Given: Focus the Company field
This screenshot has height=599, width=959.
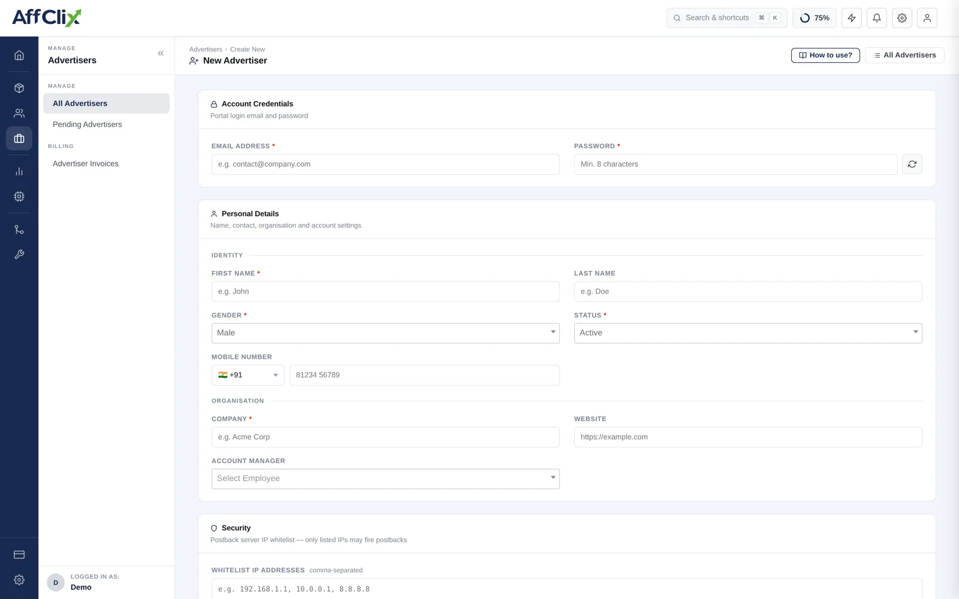Looking at the screenshot, I should pyautogui.click(x=385, y=437).
